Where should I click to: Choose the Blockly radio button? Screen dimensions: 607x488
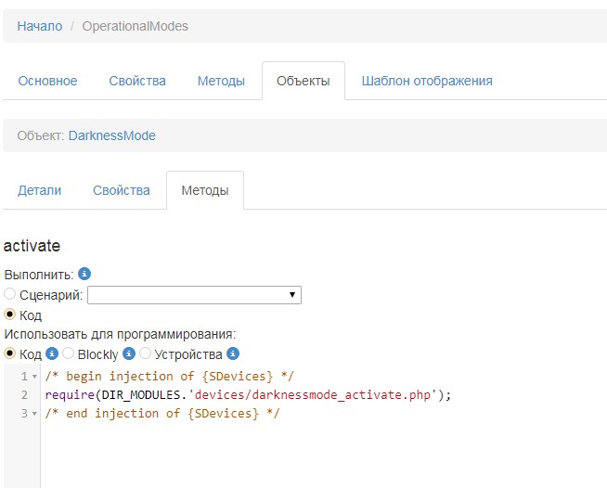pos(68,353)
